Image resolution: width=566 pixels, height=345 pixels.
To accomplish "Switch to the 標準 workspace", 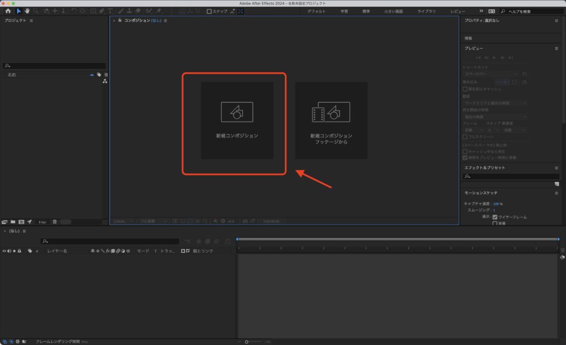I will (x=366, y=12).
